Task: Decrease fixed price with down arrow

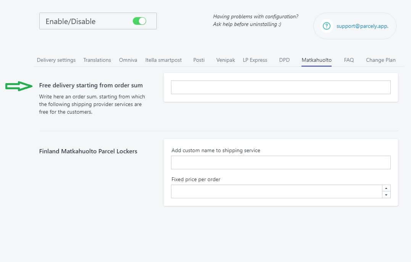Action: (x=386, y=194)
